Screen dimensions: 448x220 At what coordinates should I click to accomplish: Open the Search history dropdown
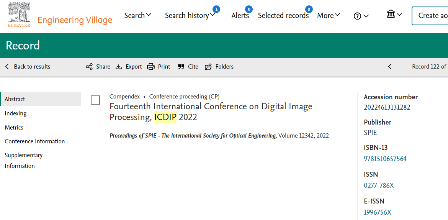pyautogui.click(x=190, y=15)
